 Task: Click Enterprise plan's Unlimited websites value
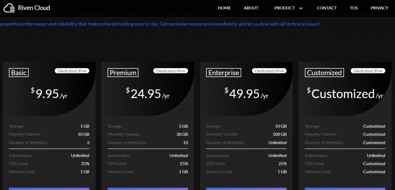point(277,143)
